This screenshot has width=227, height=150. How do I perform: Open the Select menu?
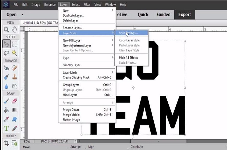tap(75, 5)
